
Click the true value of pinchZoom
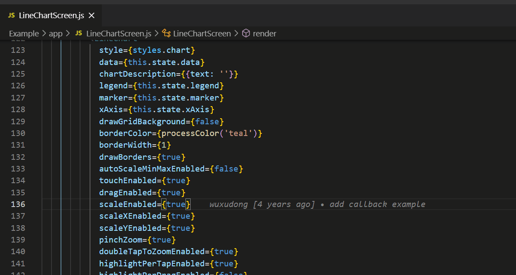pos(162,239)
